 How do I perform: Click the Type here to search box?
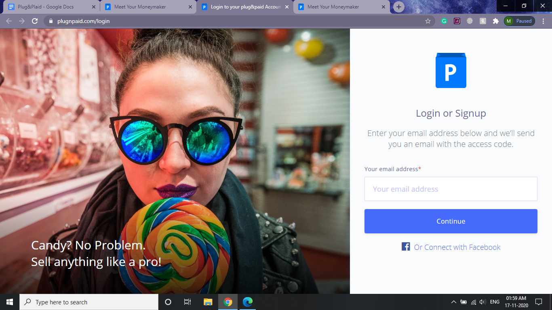point(89,302)
